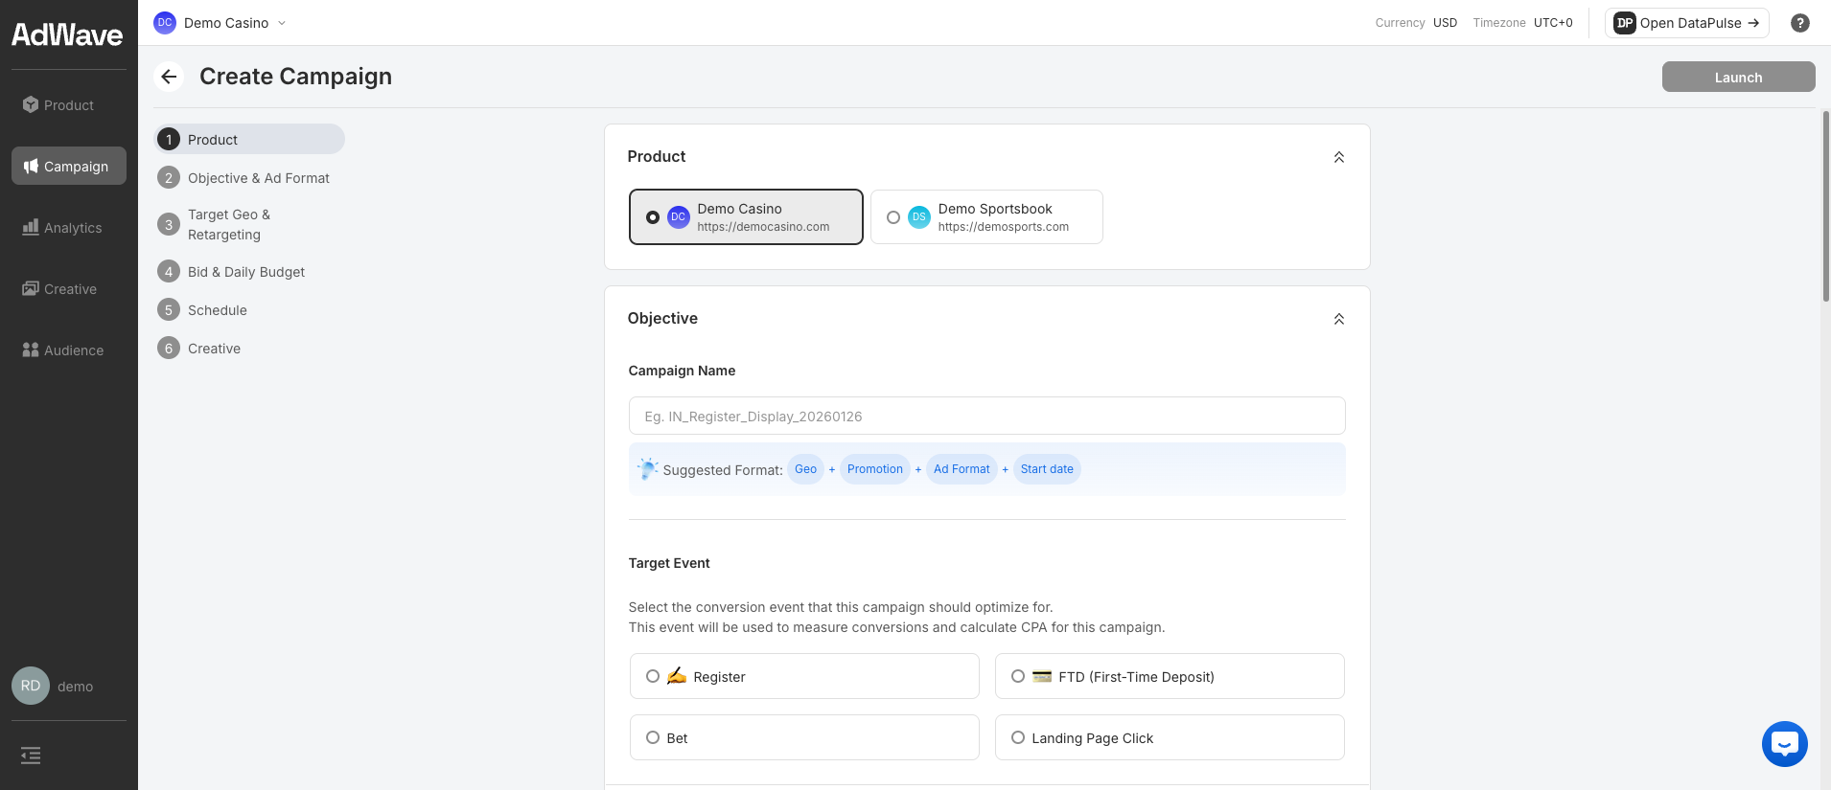Go to Campaign in the sidebar
Screen dimensions: 1831x790
point(69,167)
